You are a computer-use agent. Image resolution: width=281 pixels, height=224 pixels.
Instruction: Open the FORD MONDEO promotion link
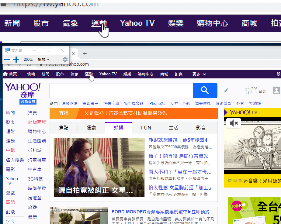click(x=160, y=212)
